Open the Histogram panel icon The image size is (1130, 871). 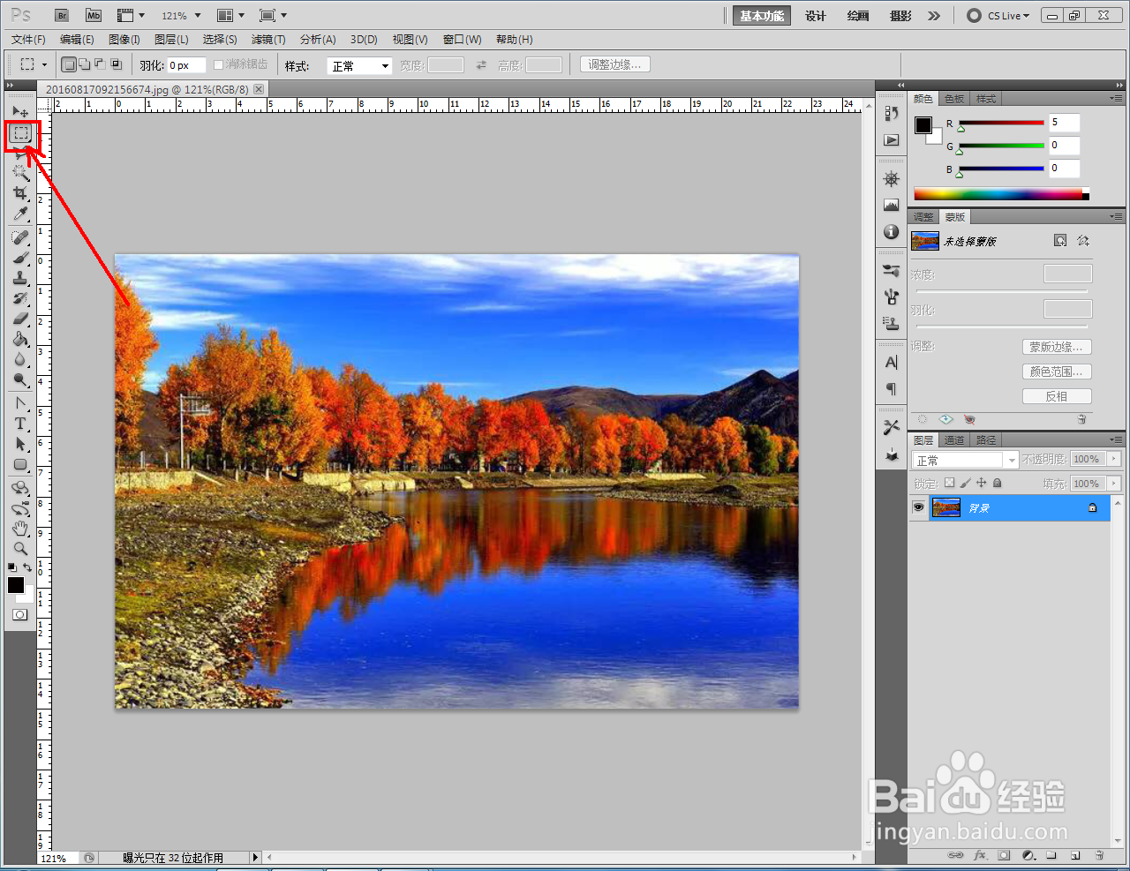click(x=892, y=205)
